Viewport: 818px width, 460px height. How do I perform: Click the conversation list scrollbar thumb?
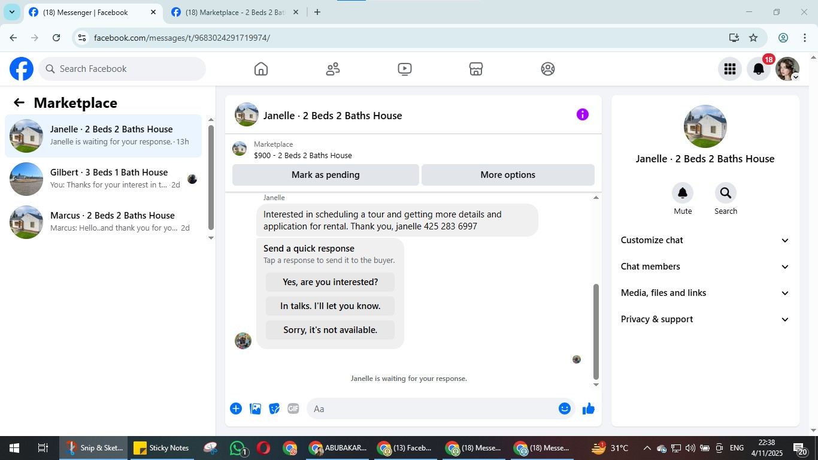[211, 177]
